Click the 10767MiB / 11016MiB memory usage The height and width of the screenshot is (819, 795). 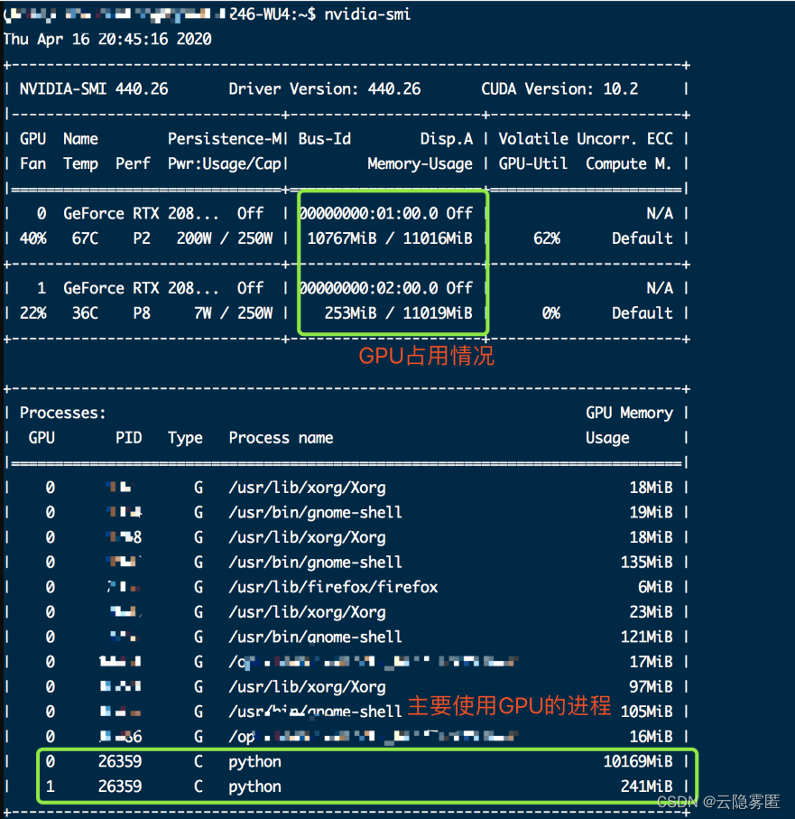pos(389,237)
